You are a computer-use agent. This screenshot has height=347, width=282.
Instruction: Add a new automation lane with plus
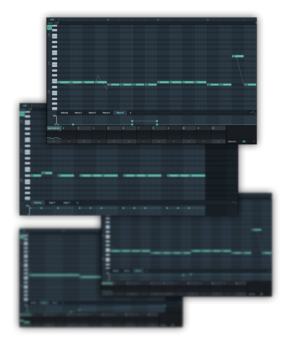click(x=131, y=113)
